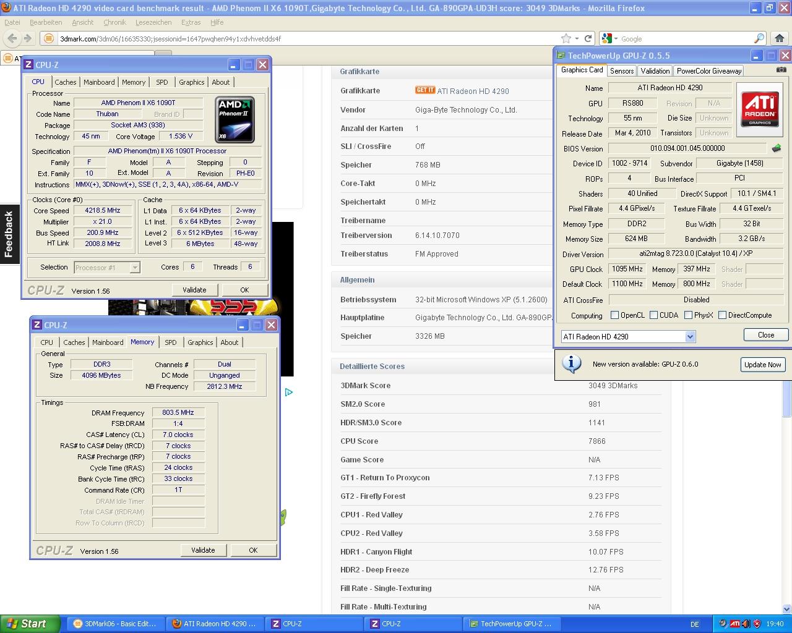Click Validate in the upper CPU-Z window
This screenshot has height=633, width=792.
(194, 290)
